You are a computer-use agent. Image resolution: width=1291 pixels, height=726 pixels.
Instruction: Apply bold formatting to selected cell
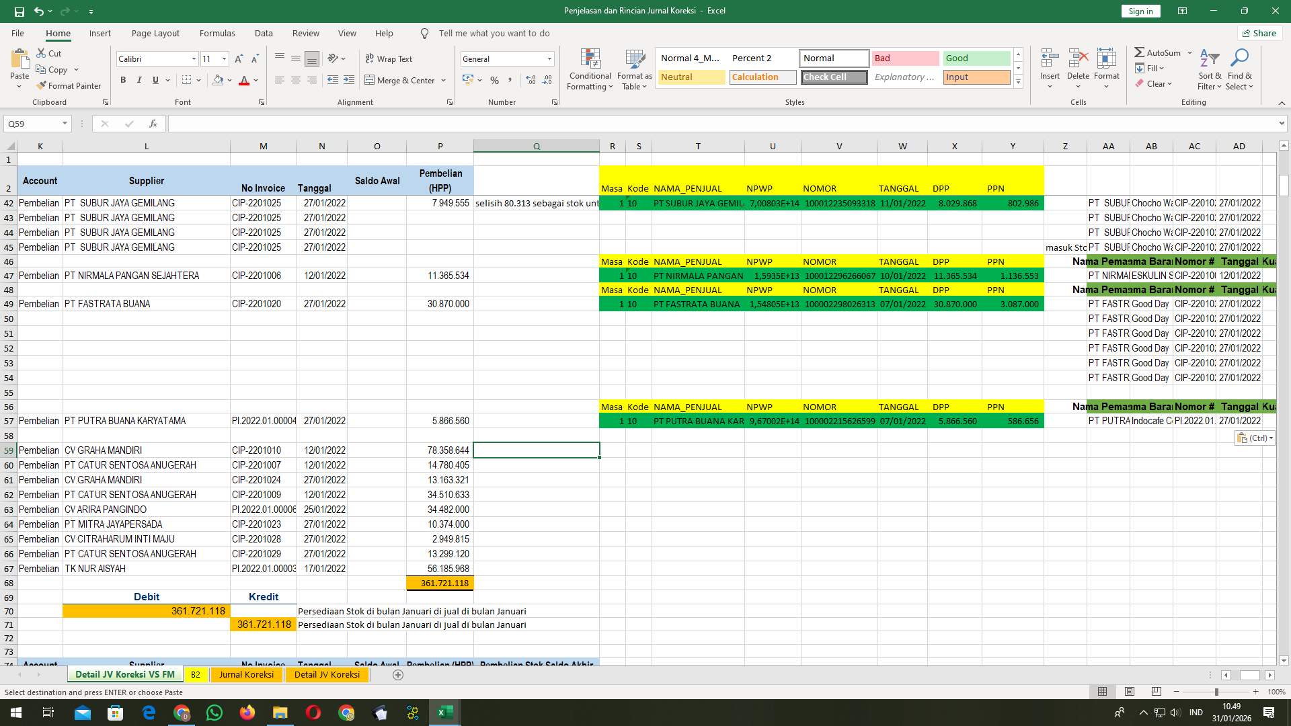click(x=123, y=80)
